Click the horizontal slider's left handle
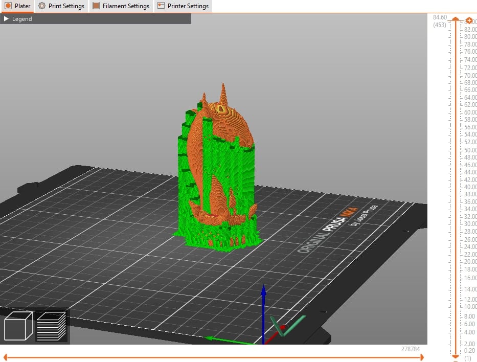The image size is (477, 362). pos(5,357)
